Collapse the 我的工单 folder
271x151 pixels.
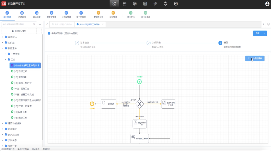[3, 48]
